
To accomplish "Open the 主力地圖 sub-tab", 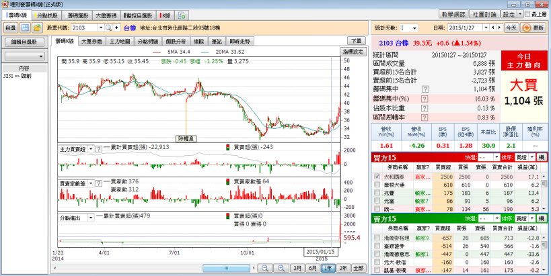I will click(x=120, y=42).
